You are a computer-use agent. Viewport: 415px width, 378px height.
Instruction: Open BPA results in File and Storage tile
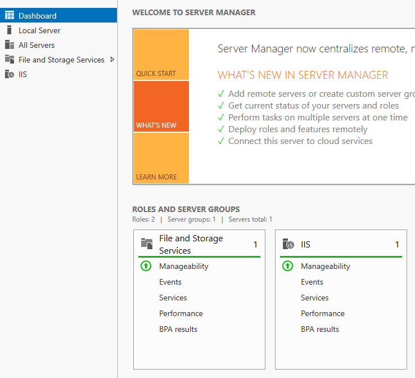coord(178,329)
